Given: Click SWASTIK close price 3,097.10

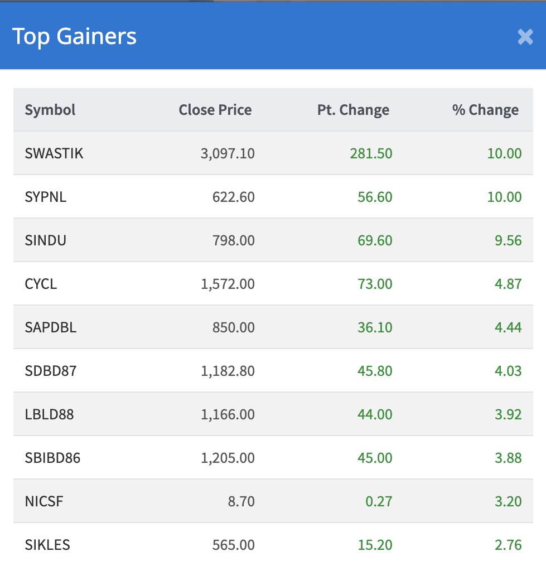Looking at the screenshot, I should pos(228,153).
